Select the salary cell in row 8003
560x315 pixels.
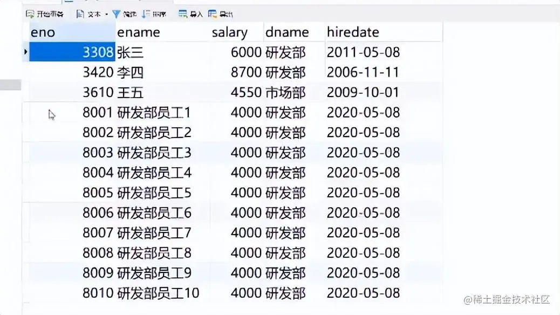tap(237, 153)
